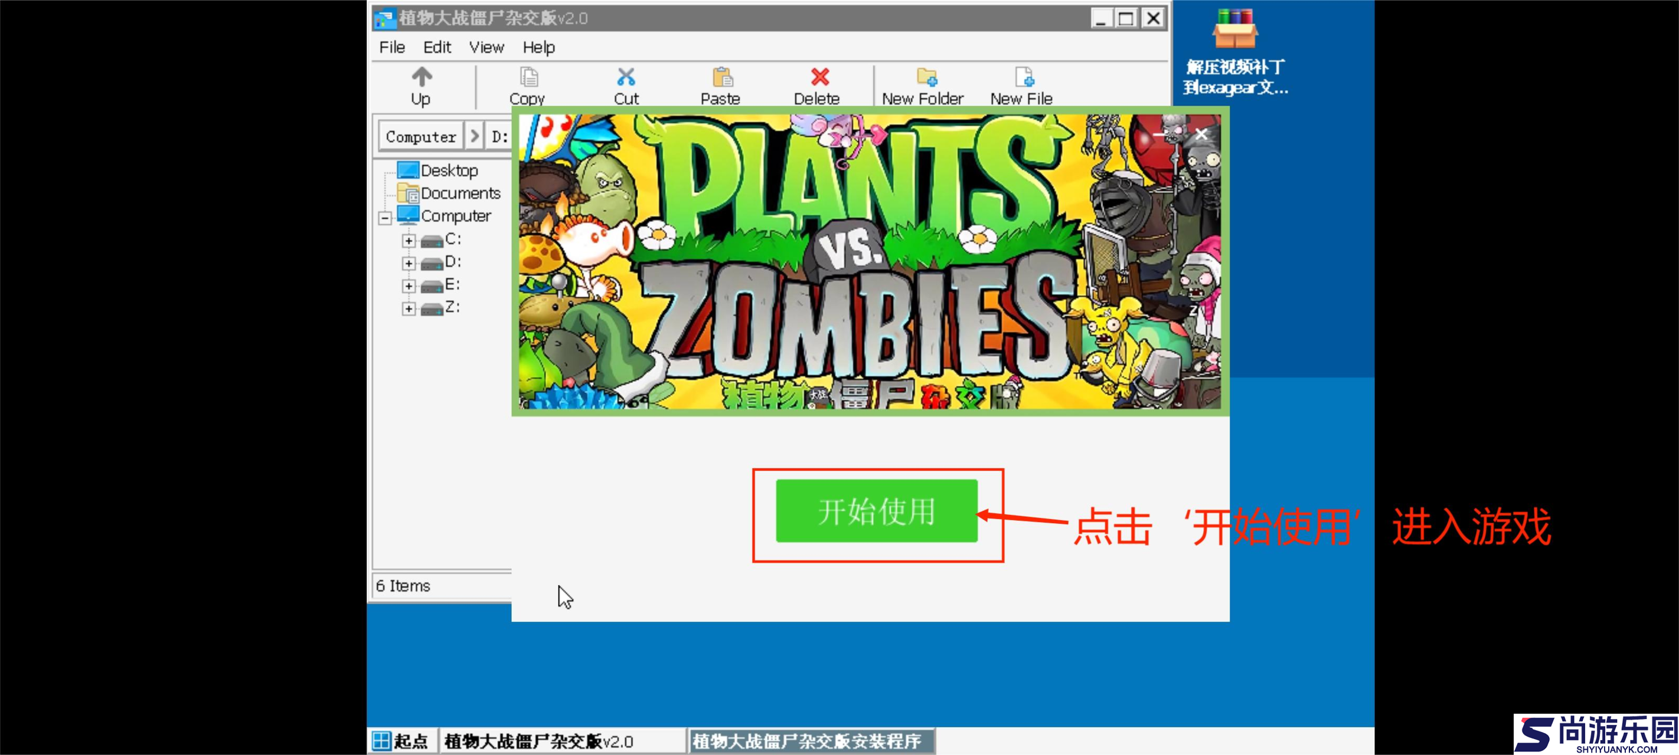The height and width of the screenshot is (755, 1679).
Task: Click the C: drive icon
Action: (x=432, y=241)
